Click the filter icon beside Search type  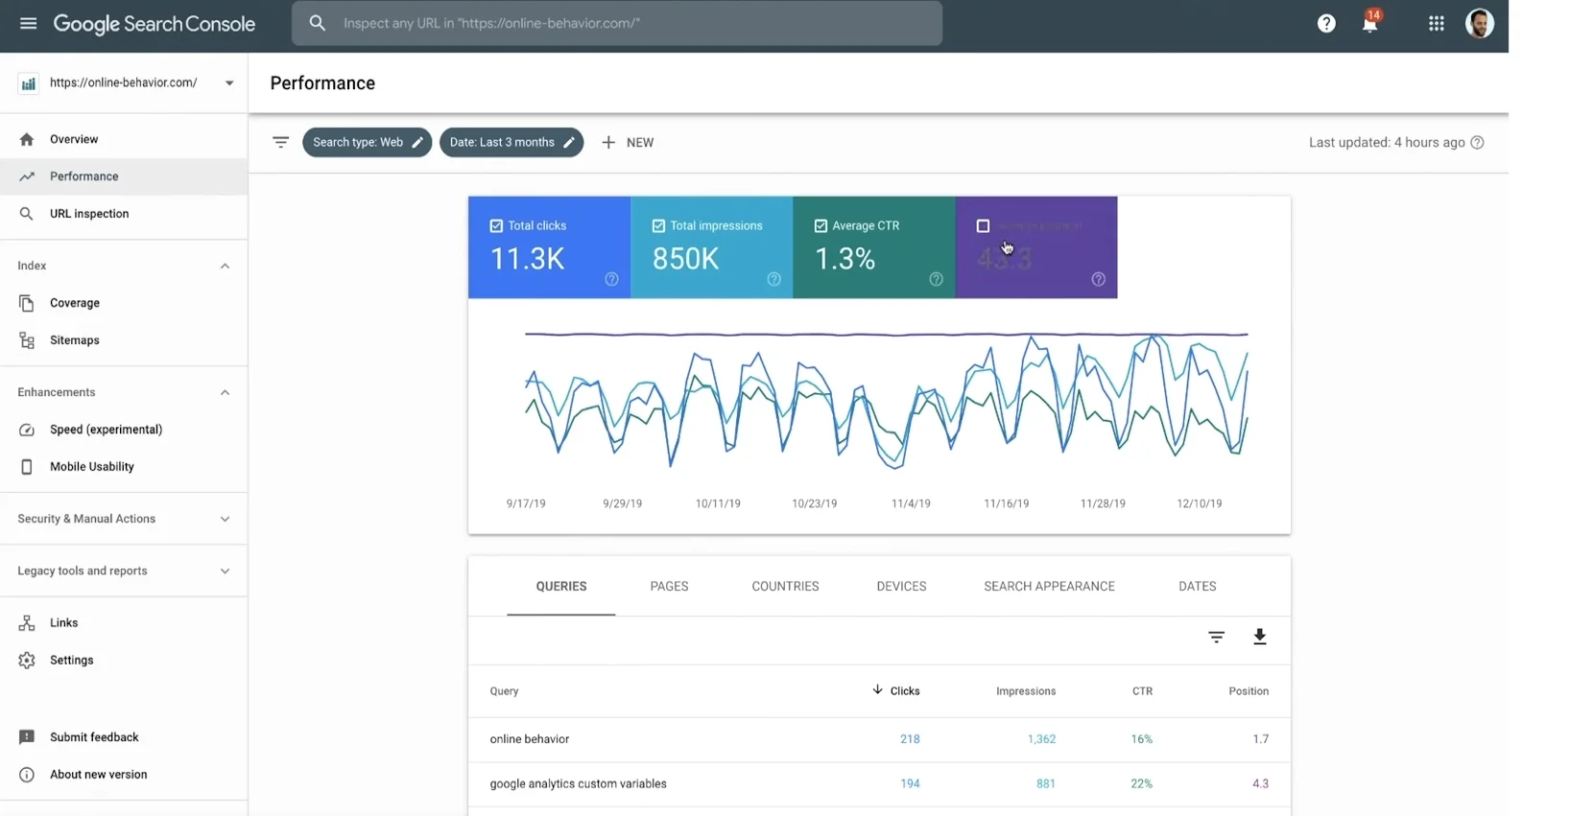[x=280, y=142]
